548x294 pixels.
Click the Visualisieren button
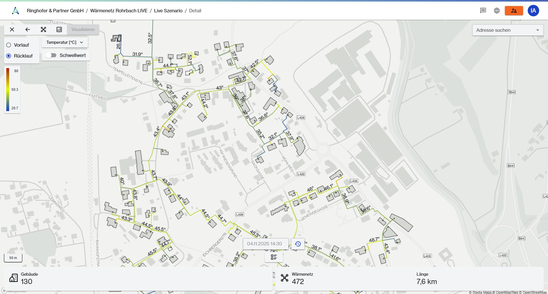[x=83, y=29]
